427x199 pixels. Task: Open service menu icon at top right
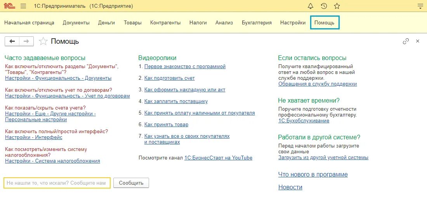tap(420, 6)
